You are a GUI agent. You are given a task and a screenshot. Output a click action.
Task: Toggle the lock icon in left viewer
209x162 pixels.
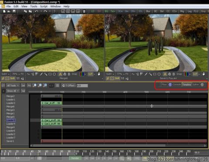pos(99,74)
